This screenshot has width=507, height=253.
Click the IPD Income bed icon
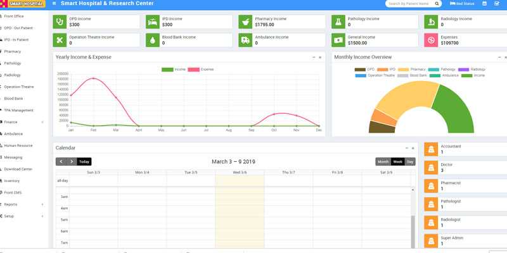pos(152,22)
